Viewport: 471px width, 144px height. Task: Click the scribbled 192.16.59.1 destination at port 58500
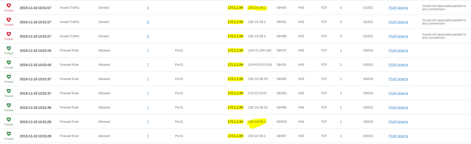(257, 122)
